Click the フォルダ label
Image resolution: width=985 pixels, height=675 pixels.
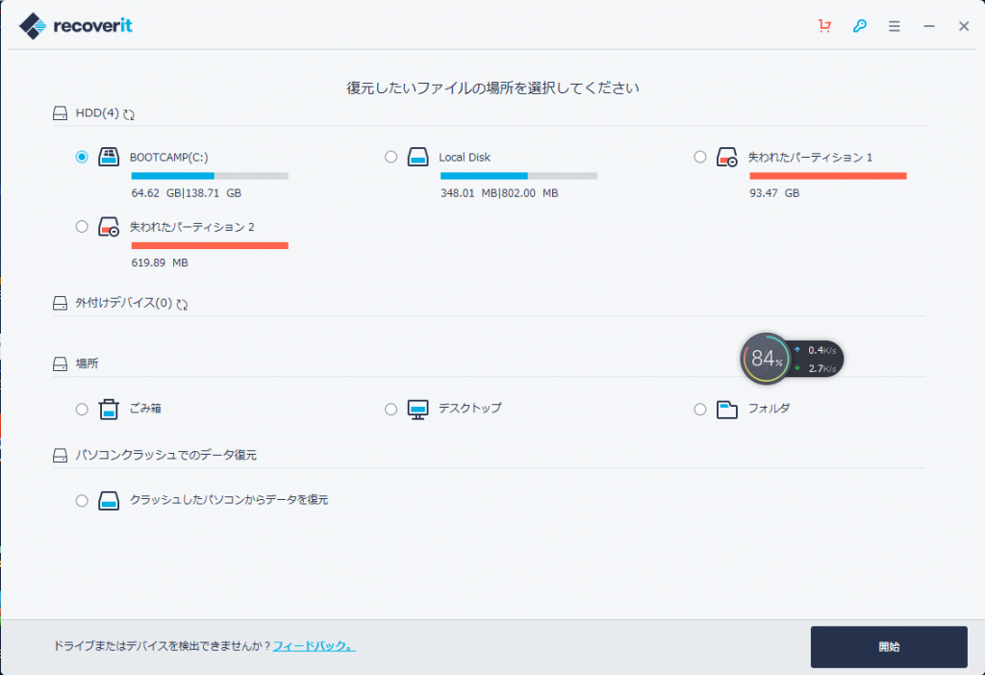(769, 409)
